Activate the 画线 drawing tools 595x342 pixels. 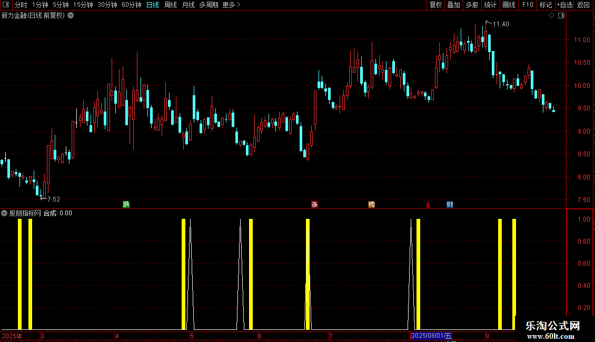[x=509, y=5]
